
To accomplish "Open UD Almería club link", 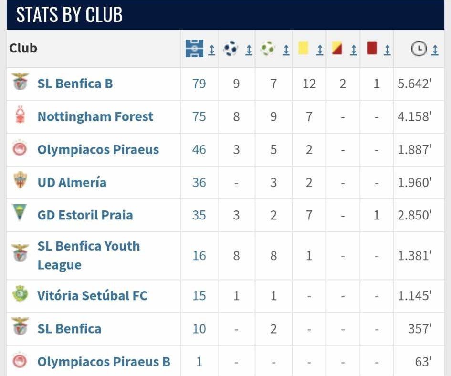I will tap(72, 183).
